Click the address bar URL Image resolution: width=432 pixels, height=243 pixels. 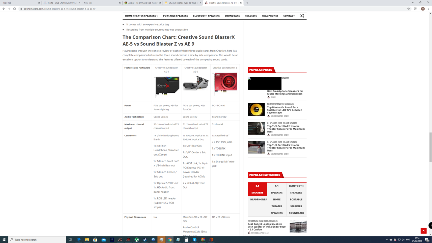[x=60, y=9]
